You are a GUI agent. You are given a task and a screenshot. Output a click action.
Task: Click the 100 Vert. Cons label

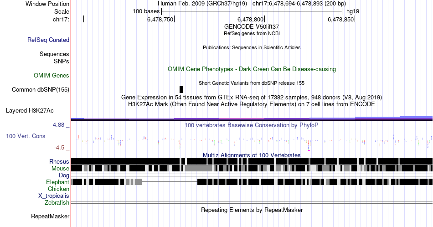[26, 136]
